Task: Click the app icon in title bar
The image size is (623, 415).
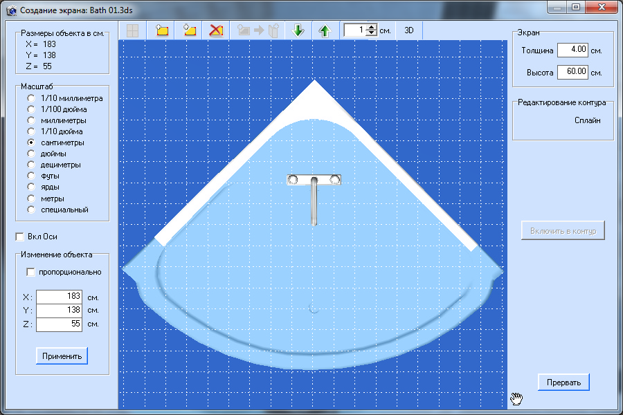Action: coord(10,10)
